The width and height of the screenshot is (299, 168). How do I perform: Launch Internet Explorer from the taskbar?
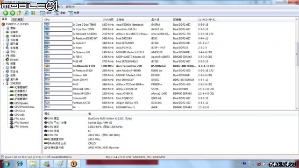(x=20, y=164)
